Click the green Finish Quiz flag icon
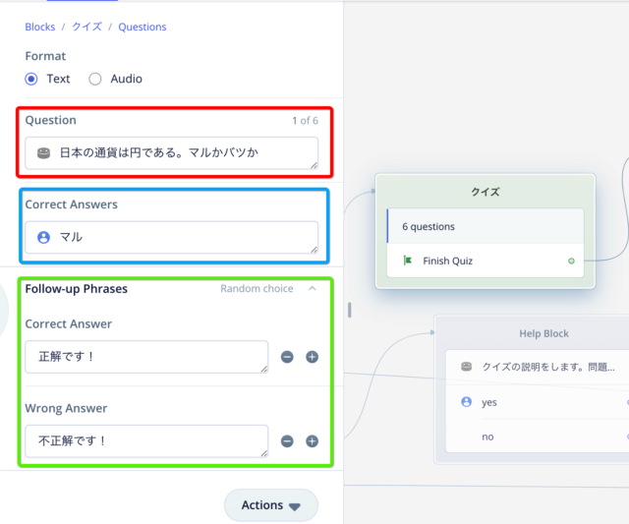 pyautogui.click(x=408, y=261)
